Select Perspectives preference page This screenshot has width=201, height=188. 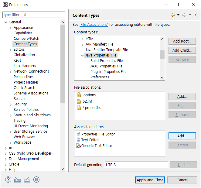[23, 77]
